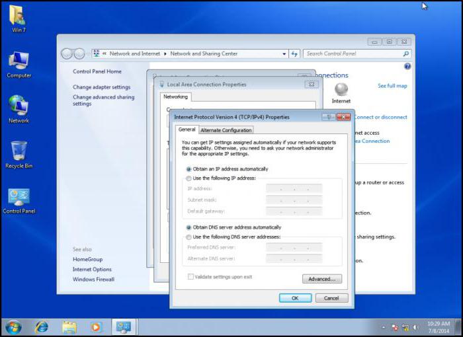Click the Internet globe icon in network map
This screenshot has width=463, height=337.
(x=341, y=89)
